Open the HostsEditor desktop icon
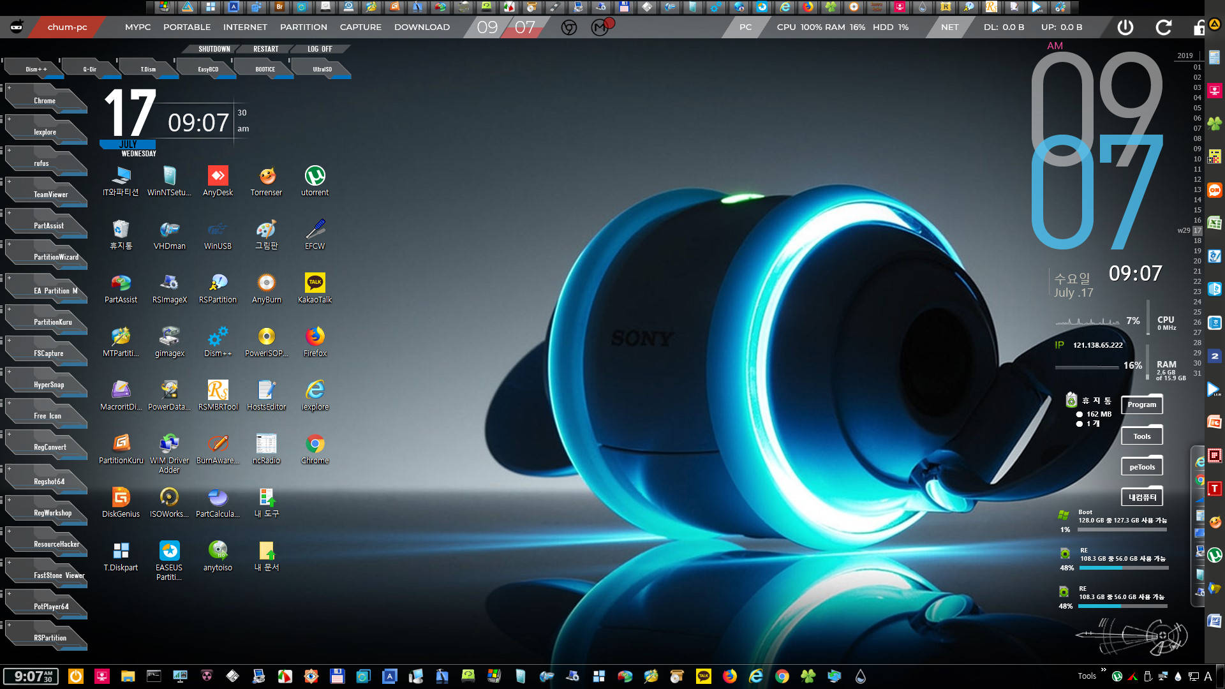The height and width of the screenshot is (689, 1225). point(266,396)
